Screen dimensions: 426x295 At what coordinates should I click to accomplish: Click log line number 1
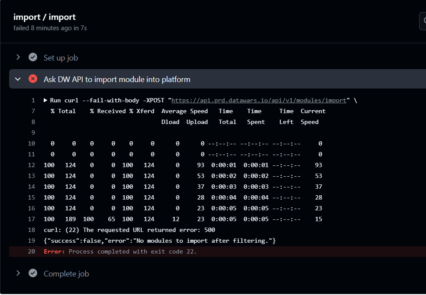tap(33, 100)
